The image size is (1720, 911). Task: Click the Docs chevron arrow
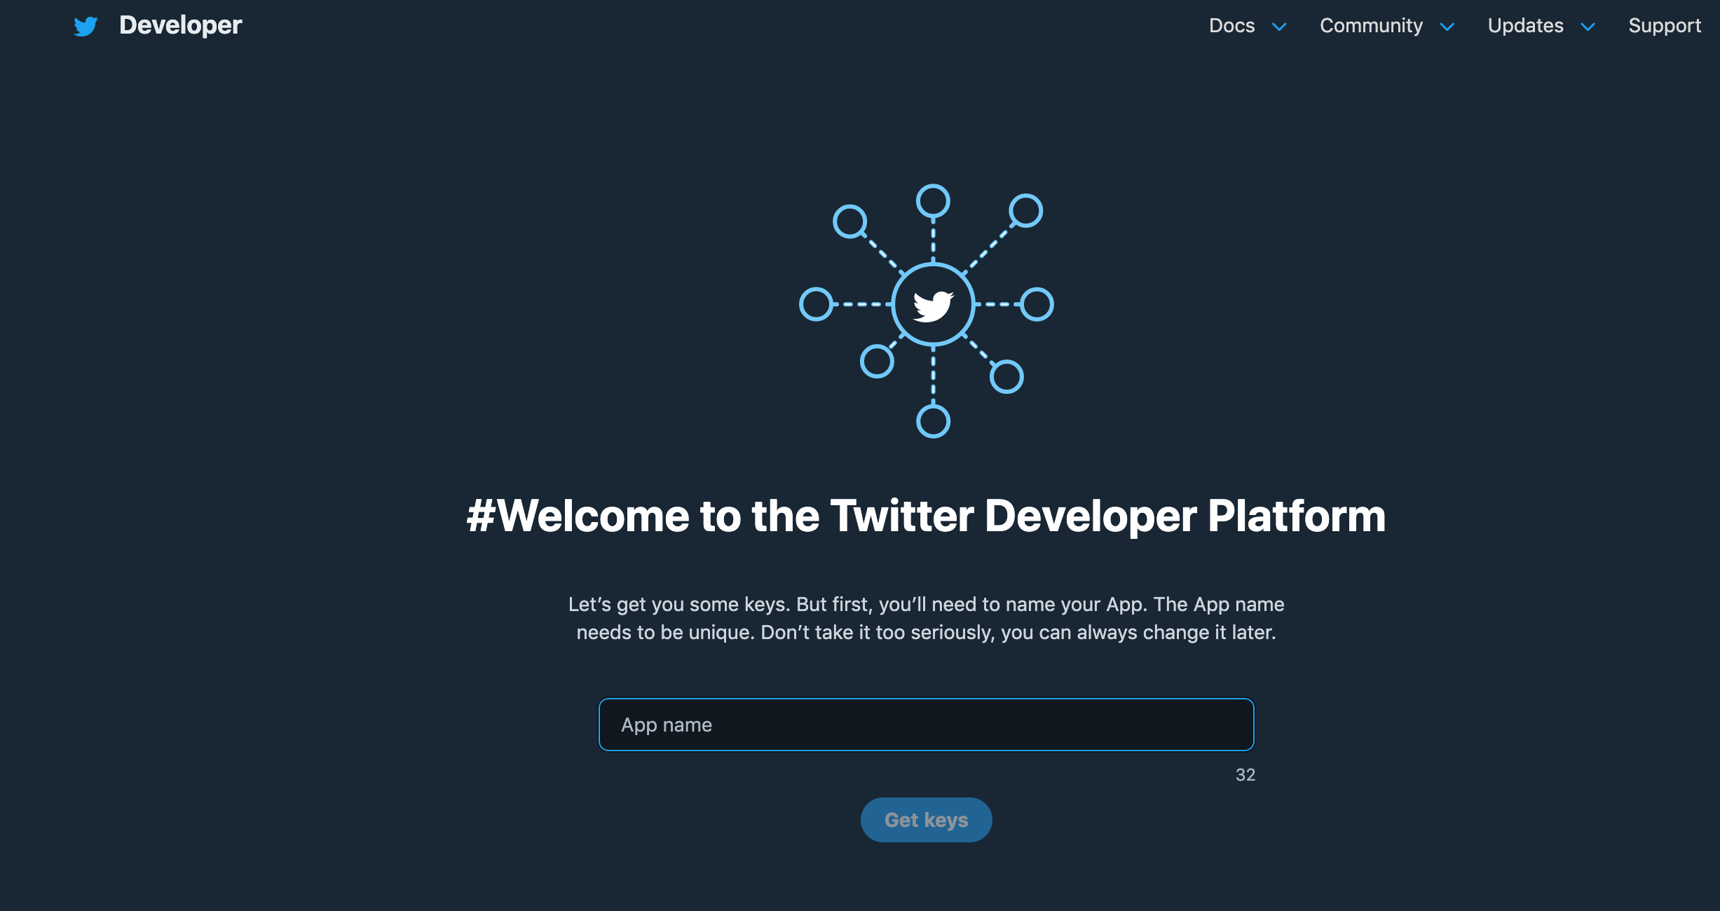coord(1280,27)
